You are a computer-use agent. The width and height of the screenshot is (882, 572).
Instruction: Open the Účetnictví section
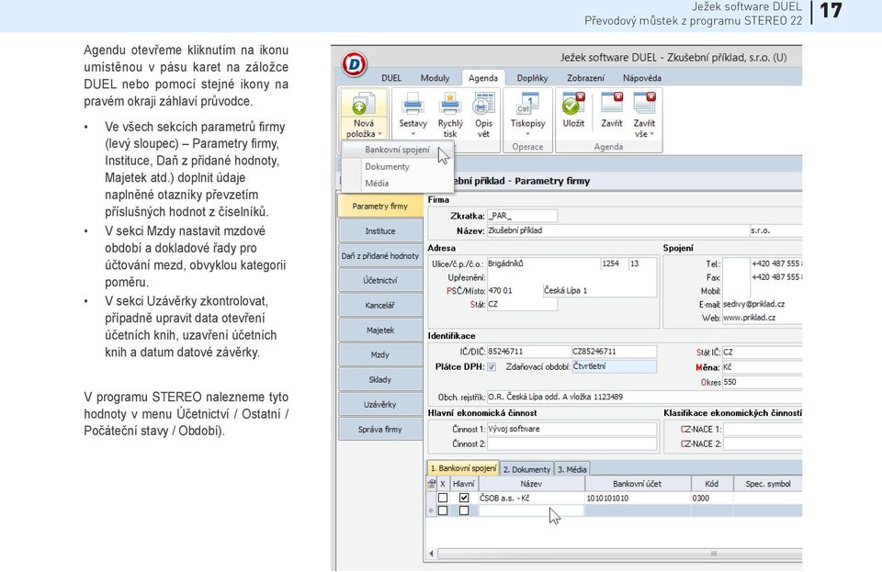pos(380,280)
